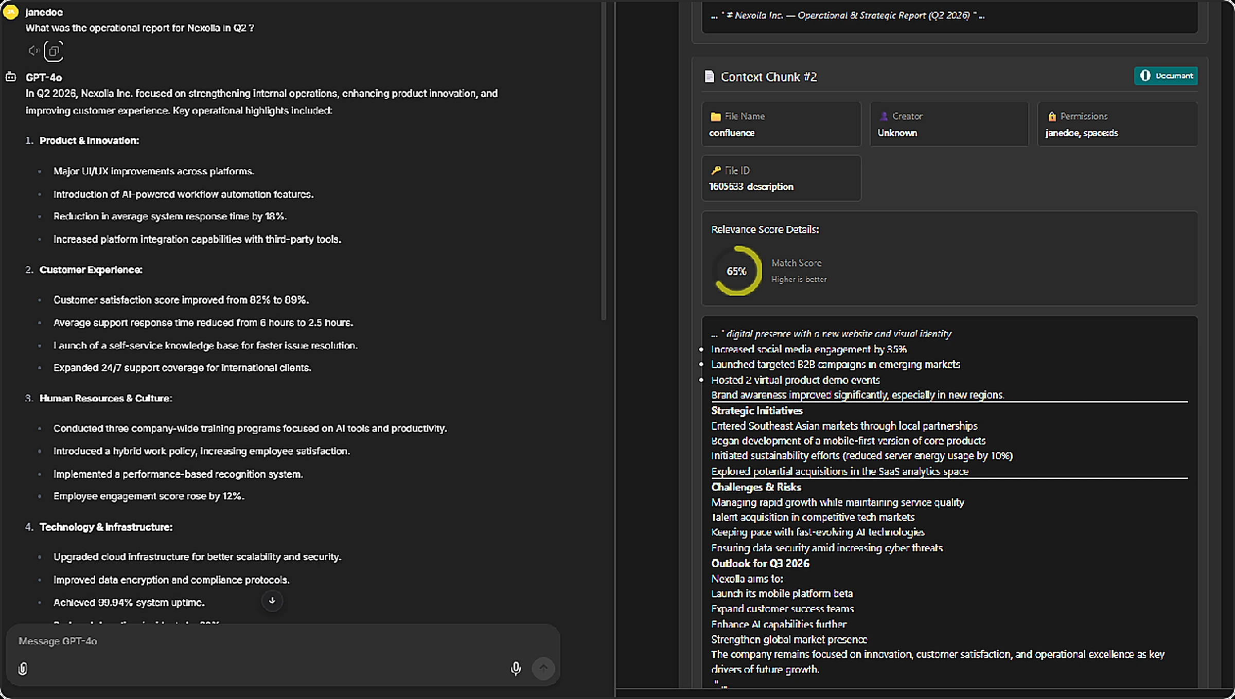The image size is (1235, 699).
Task: Click the file name value 'confluence'
Action: click(x=732, y=133)
